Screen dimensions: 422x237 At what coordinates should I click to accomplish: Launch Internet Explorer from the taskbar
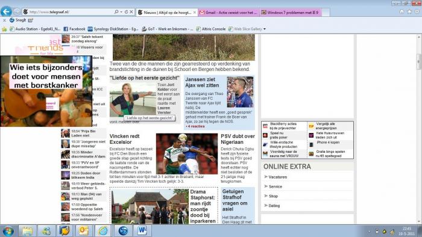point(103,231)
